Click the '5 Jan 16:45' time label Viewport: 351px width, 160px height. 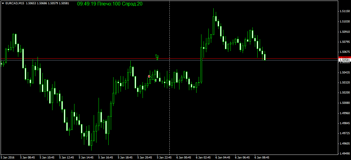(x=106, y=157)
